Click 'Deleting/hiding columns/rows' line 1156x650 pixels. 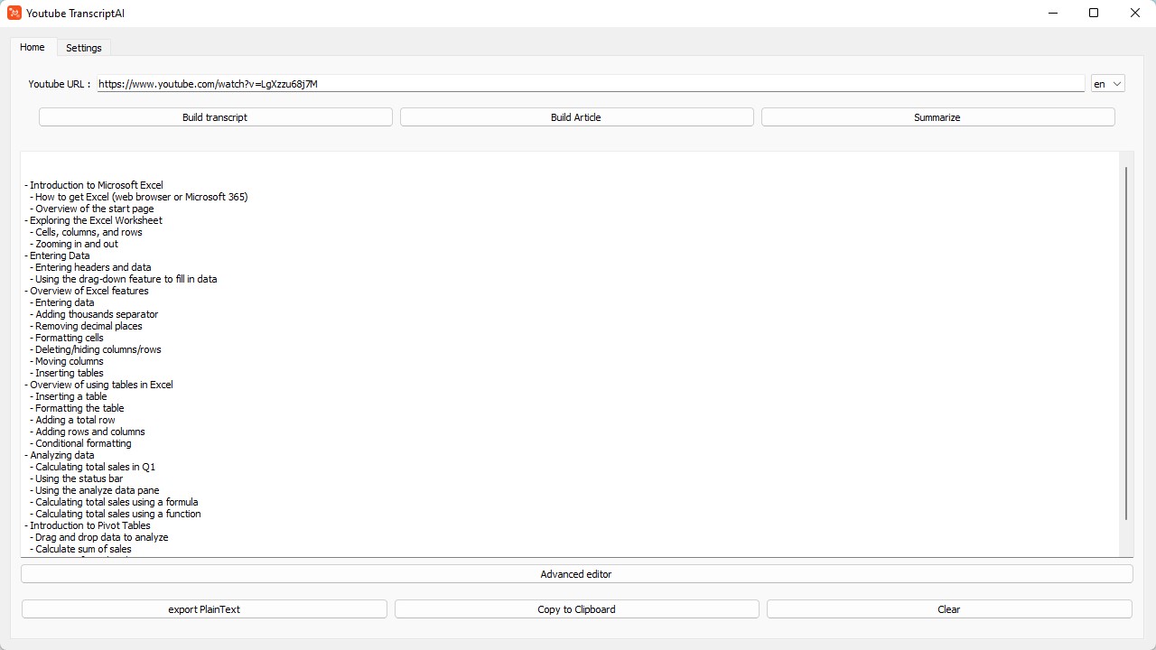[x=98, y=349]
